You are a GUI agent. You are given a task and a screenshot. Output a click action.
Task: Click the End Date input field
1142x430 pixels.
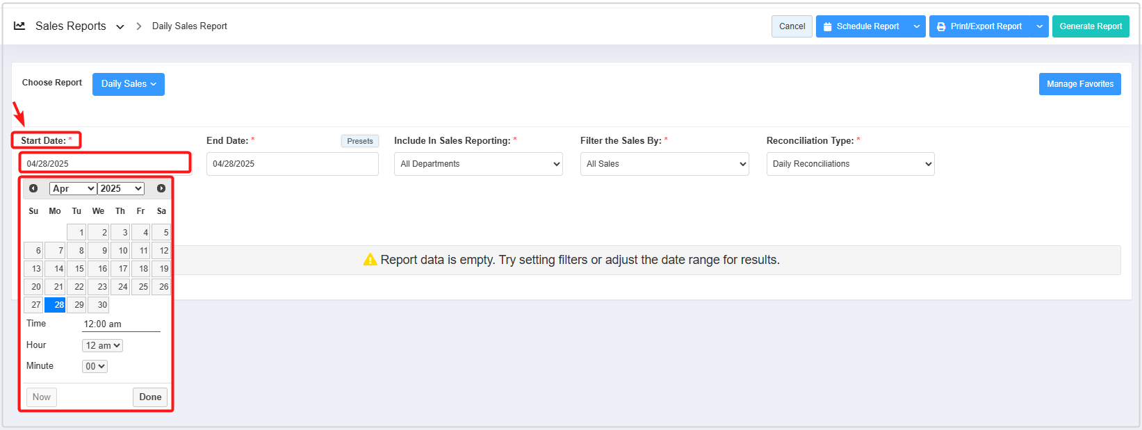292,164
